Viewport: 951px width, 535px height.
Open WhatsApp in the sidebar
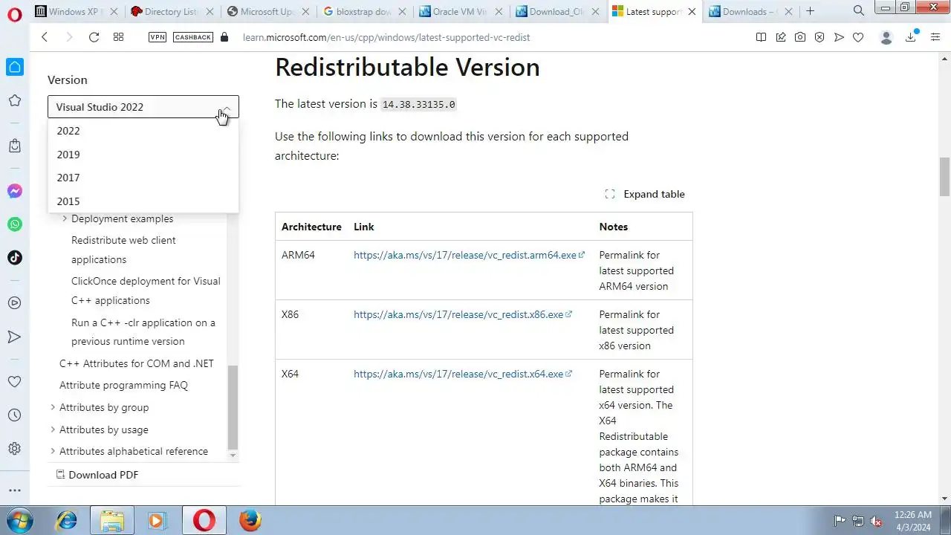click(x=14, y=224)
